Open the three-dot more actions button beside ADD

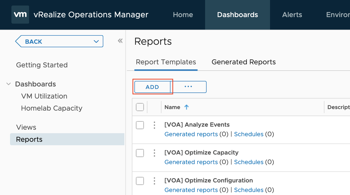pyautogui.click(x=188, y=87)
